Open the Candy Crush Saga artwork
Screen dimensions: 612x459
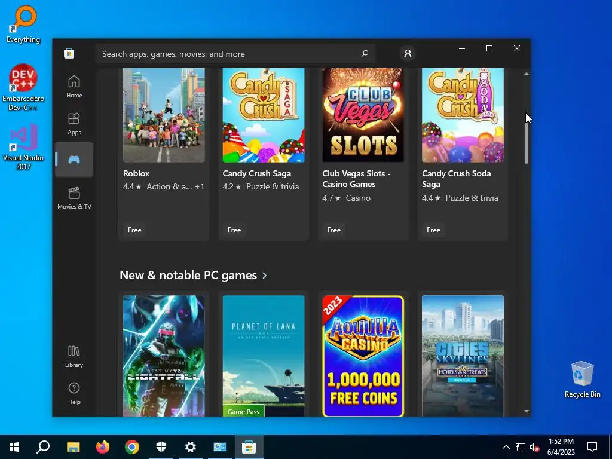pyautogui.click(x=264, y=115)
